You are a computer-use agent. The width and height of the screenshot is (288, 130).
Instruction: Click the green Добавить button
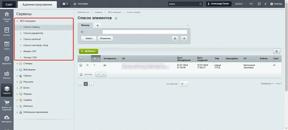point(89,51)
